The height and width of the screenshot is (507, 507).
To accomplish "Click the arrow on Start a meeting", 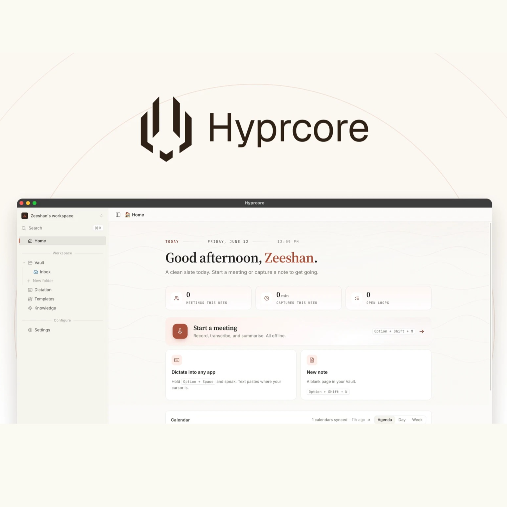I will (x=422, y=331).
